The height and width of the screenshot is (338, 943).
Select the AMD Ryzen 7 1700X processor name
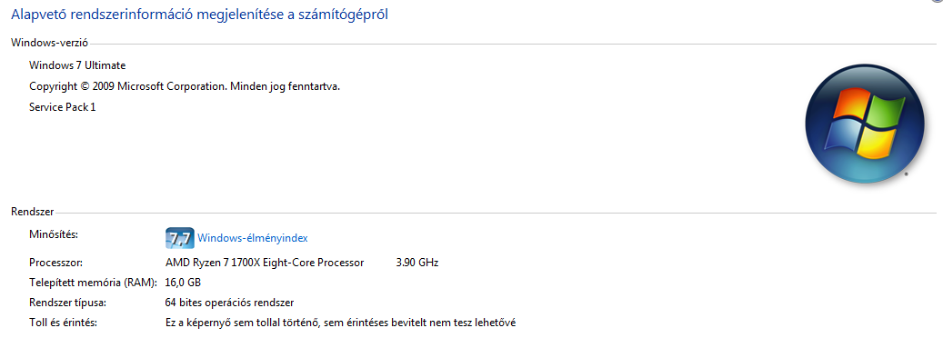coord(265,263)
